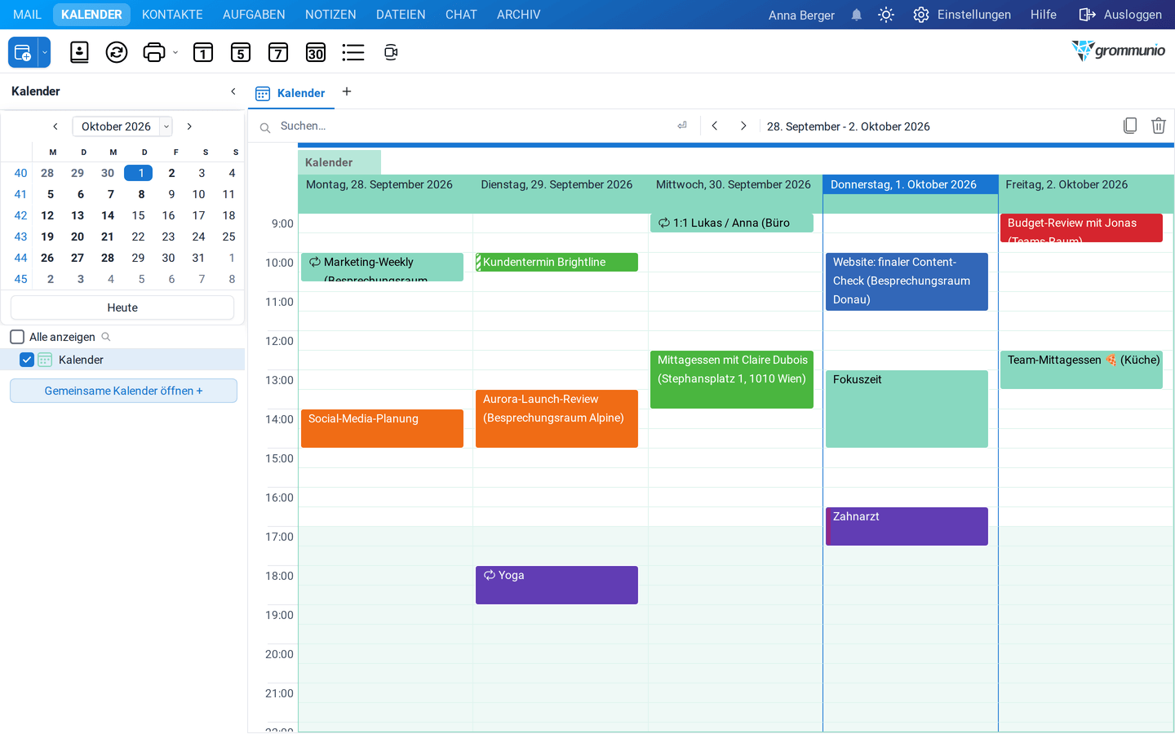Click the online meeting camera icon
This screenshot has width=1175, height=734.
[x=391, y=53]
